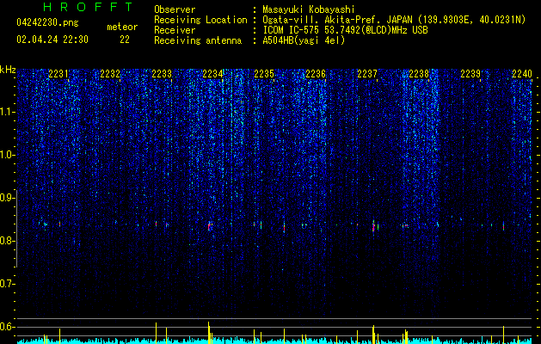541x344 pixels.
Task: Click the 'Receiver' field label
Action: coord(175,30)
